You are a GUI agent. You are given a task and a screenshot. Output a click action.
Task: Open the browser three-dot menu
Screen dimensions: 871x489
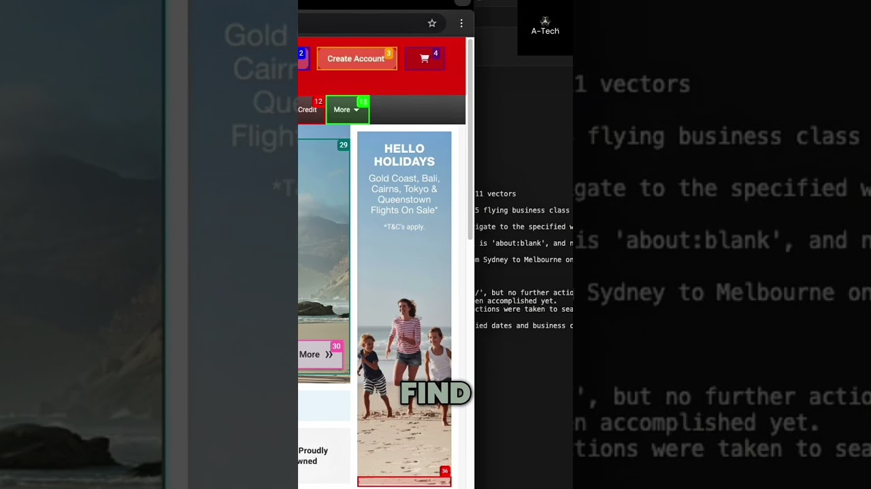pos(461,23)
